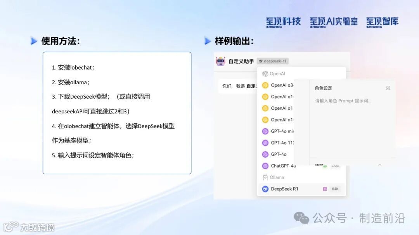Click the 至顶科技 logo

[283, 22]
